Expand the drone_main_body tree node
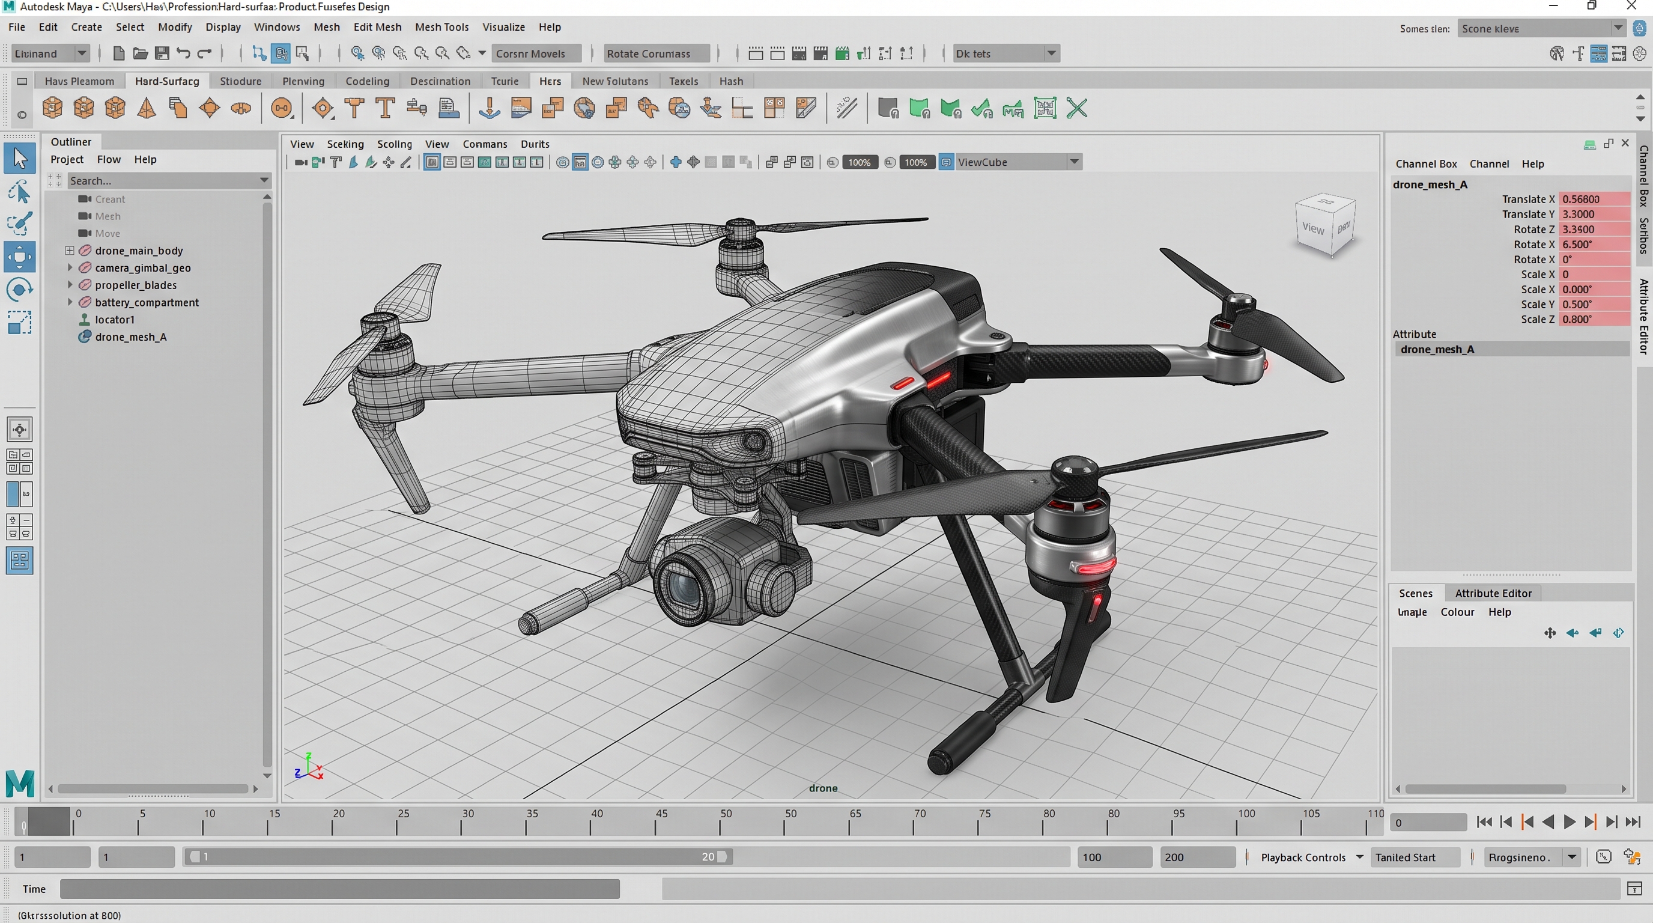Screen dimensions: 1653x923 tap(69, 251)
